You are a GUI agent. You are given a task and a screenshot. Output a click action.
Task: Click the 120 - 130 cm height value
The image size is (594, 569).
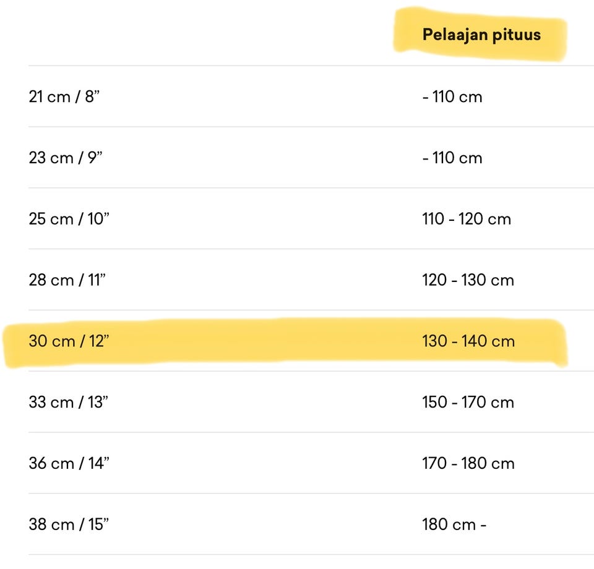[468, 280]
